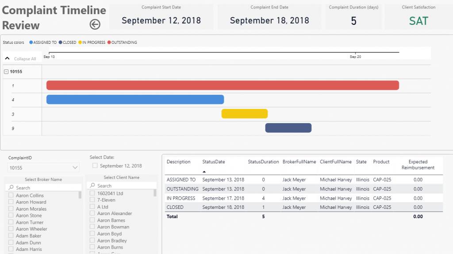Click the StatusDate sort arrow indicator
453x254 pixels.
click(x=204, y=171)
